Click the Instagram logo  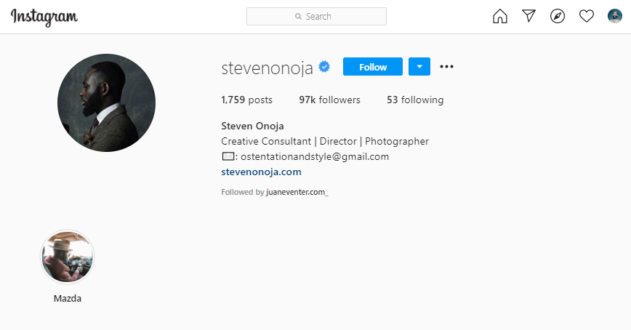(44, 17)
